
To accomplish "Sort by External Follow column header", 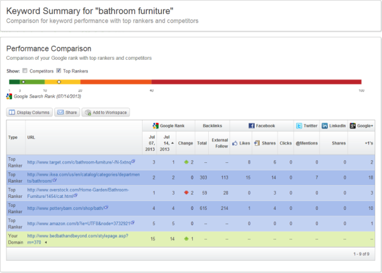I will (219, 143).
